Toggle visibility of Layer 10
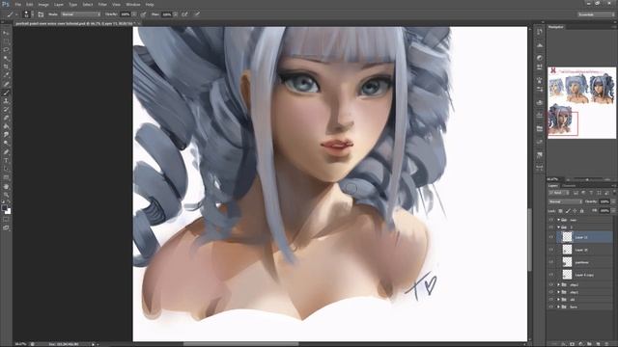Viewport: 618px width, 347px height. pyautogui.click(x=551, y=250)
